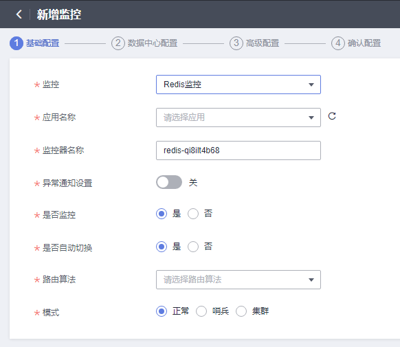400x347 pixels.
Task: Go to 高级配置 step label
Action: [263, 43]
